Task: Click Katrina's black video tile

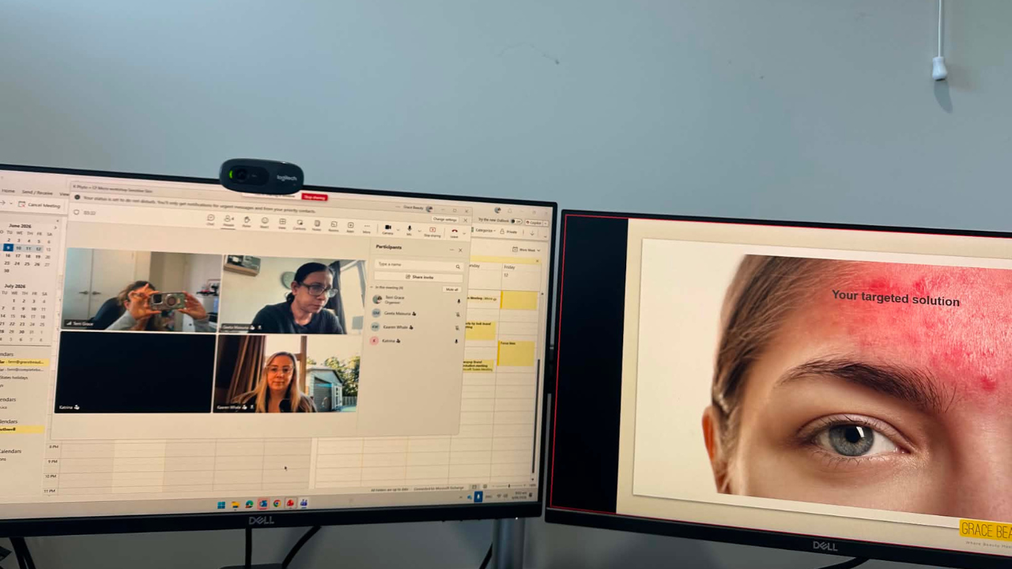Action: 134,371
